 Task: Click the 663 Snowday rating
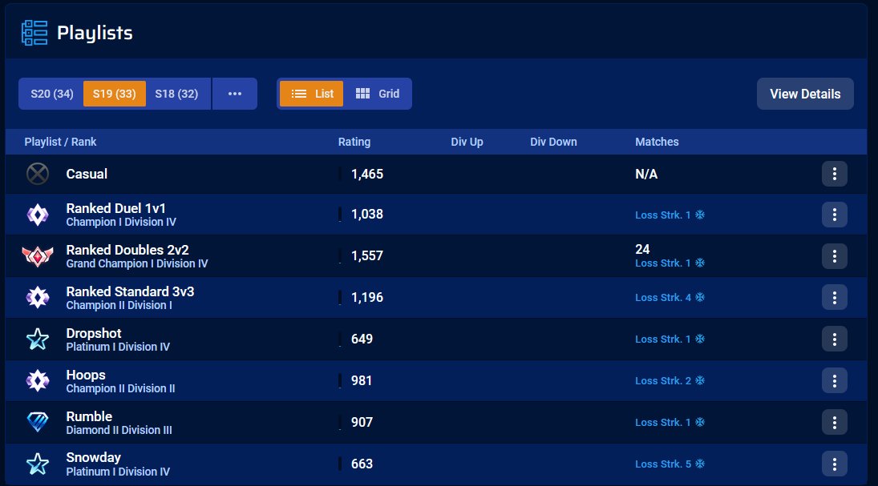pos(362,464)
